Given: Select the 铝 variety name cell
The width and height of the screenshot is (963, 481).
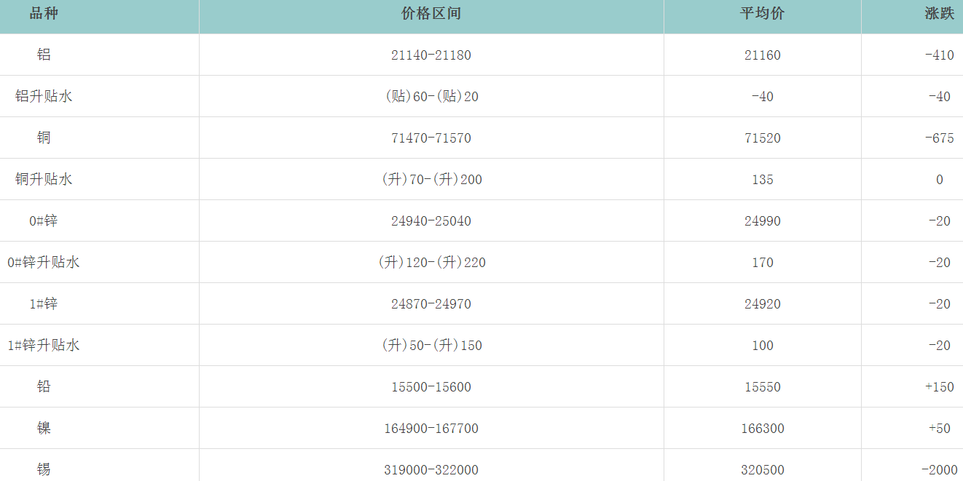Looking at the screenshot, I should pos(44,55).
